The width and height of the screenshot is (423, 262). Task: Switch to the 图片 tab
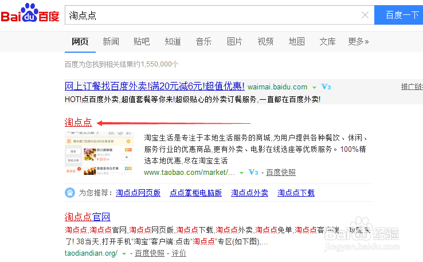click(234, 41)
